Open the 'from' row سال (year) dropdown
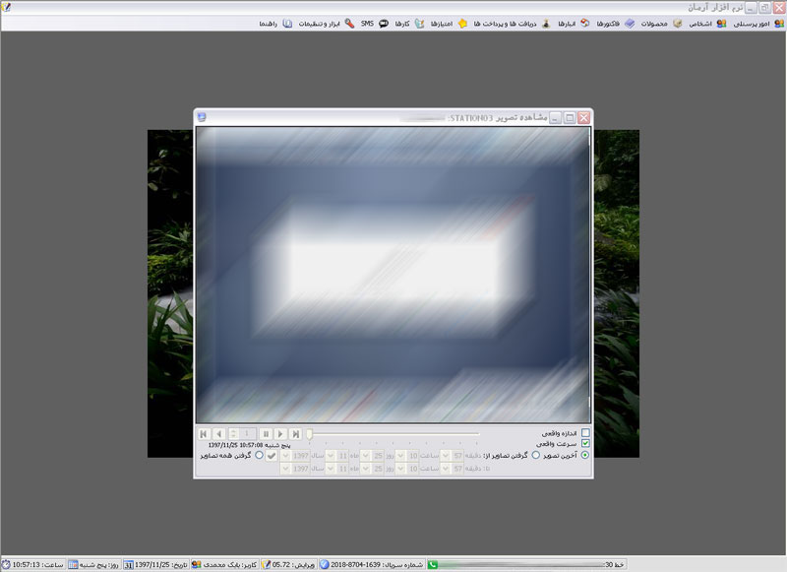787x572 pixels. click(x=285, y=456)
